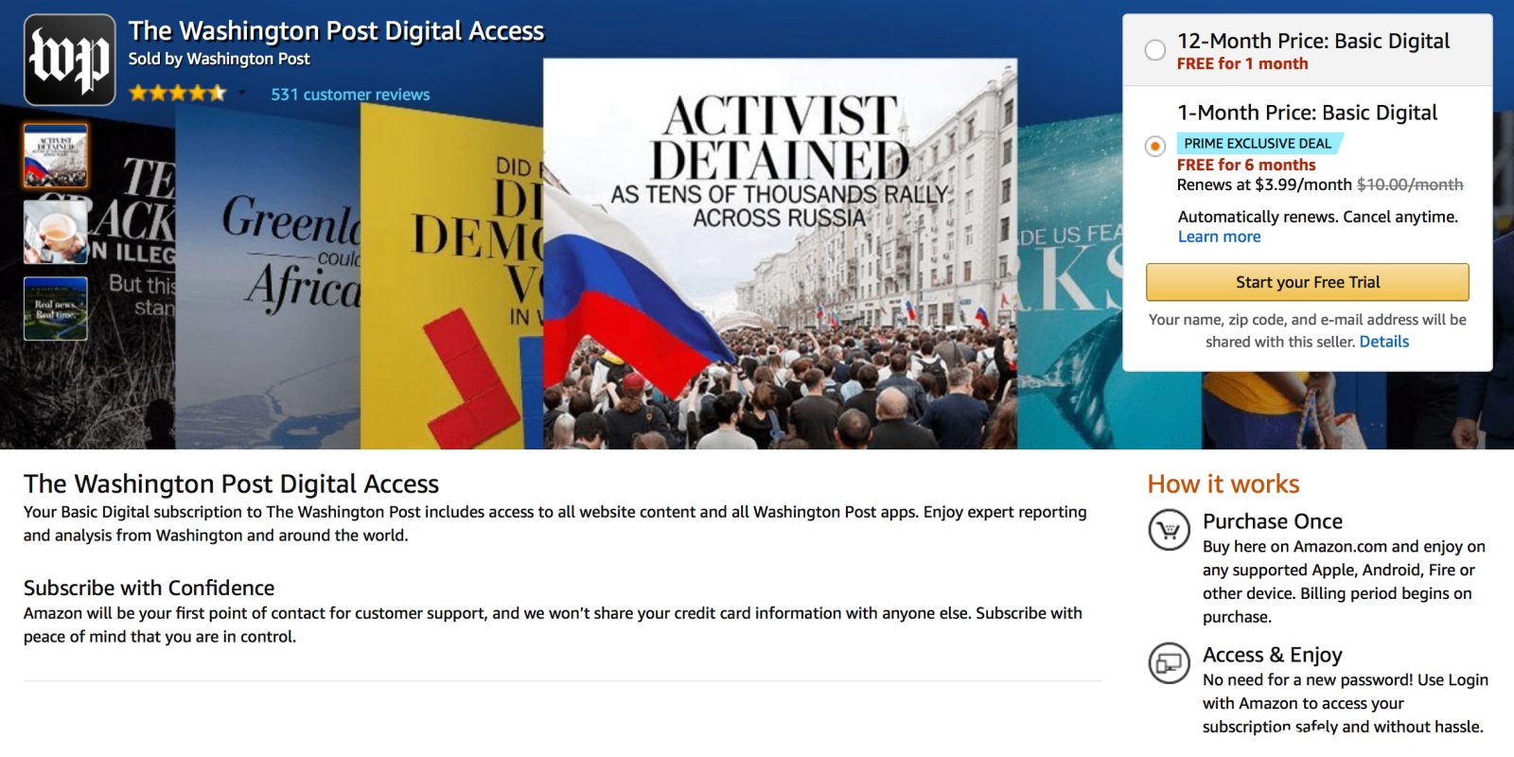
Task: Open the 531 customer reviews link
Action: 350,95
